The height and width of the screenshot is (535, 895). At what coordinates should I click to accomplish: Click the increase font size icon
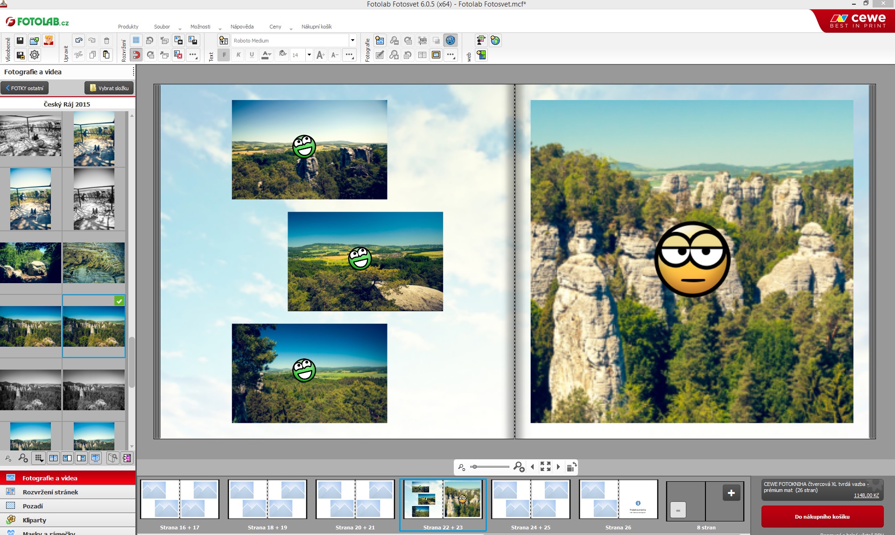tap(320, 55)
